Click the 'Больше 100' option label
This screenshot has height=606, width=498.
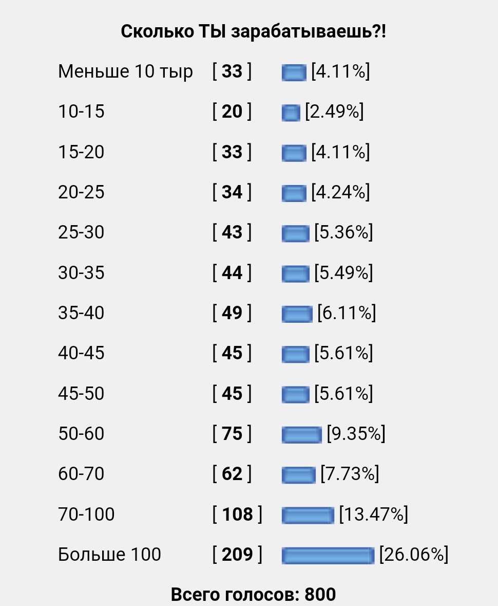point(109,554)
